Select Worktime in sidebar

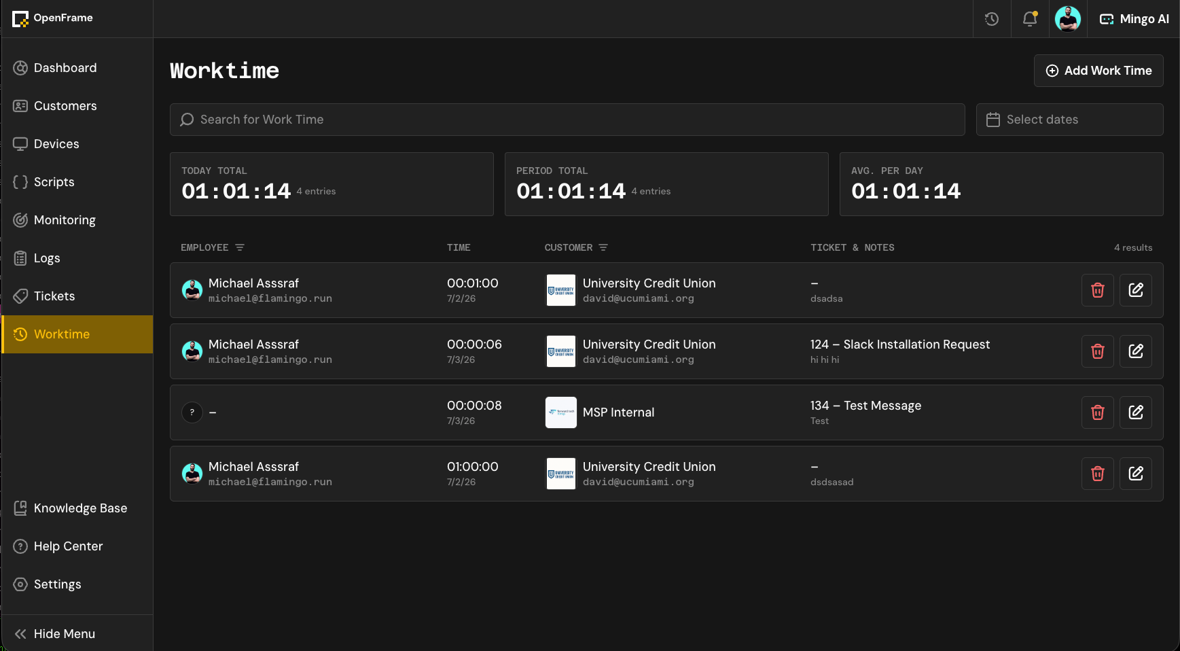[77, 334]
